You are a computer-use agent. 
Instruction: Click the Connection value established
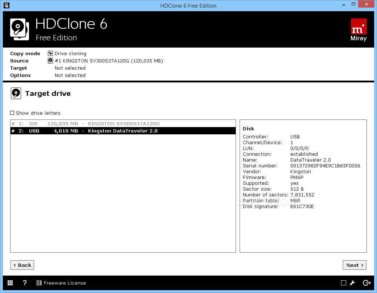(304, 154)
